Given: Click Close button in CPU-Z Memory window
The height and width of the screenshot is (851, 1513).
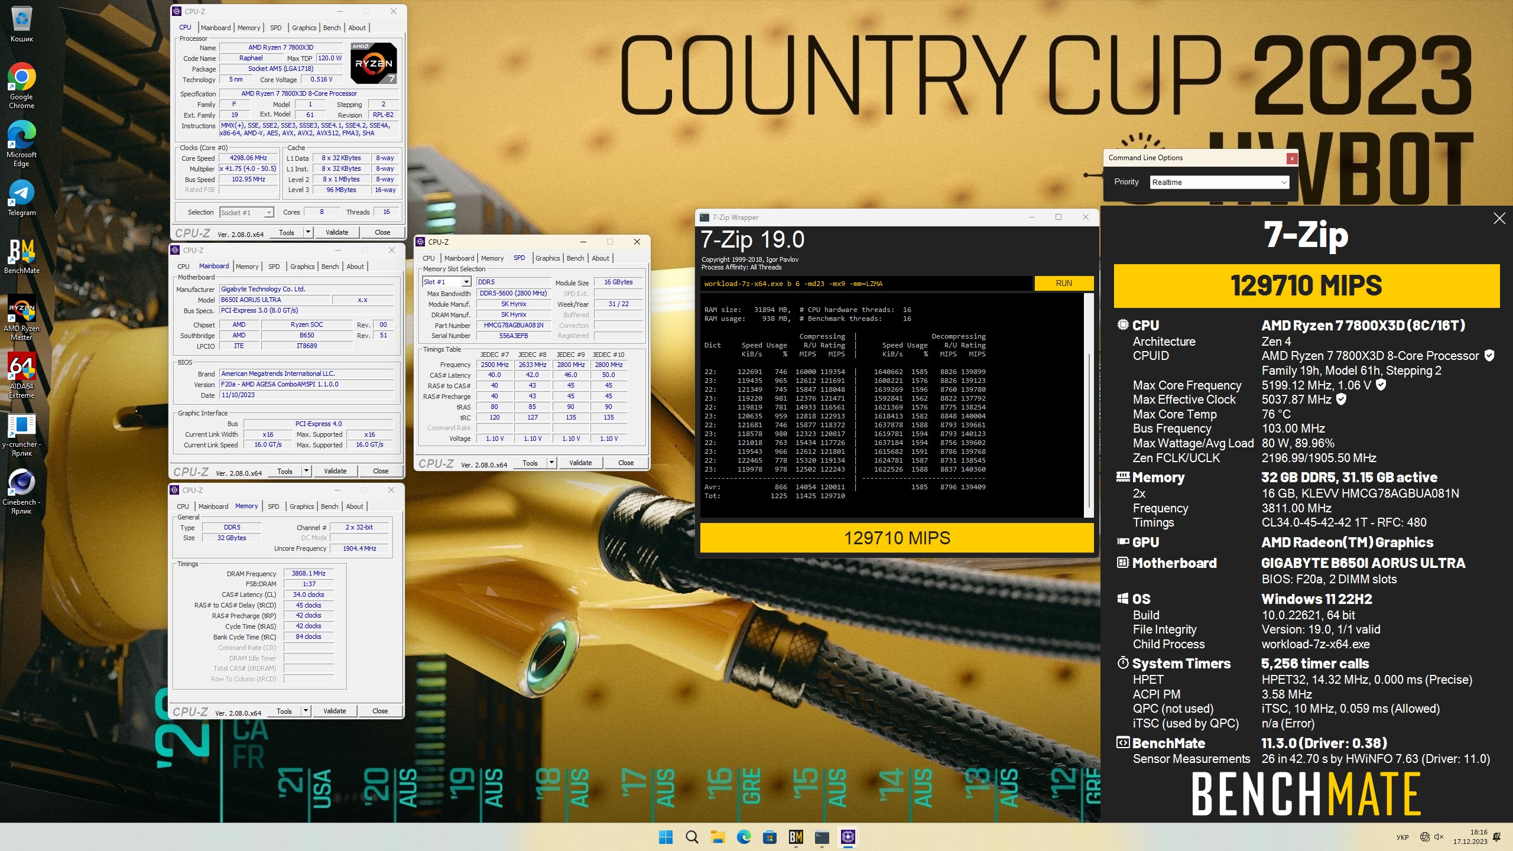Looking at the screenshot, I should [x=380, y=711].
